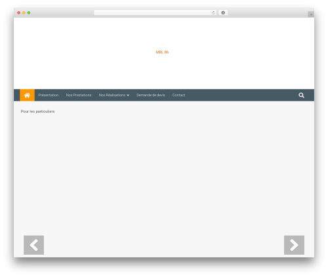Click the orange home icon in navbar

[x=27, y=95]
